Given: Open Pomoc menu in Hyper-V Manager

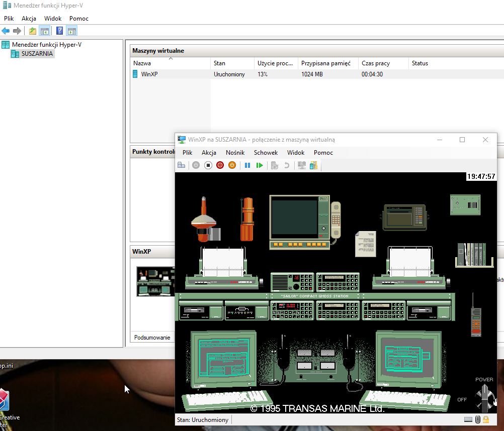Looking at the screenshot, I should [79, 18].
